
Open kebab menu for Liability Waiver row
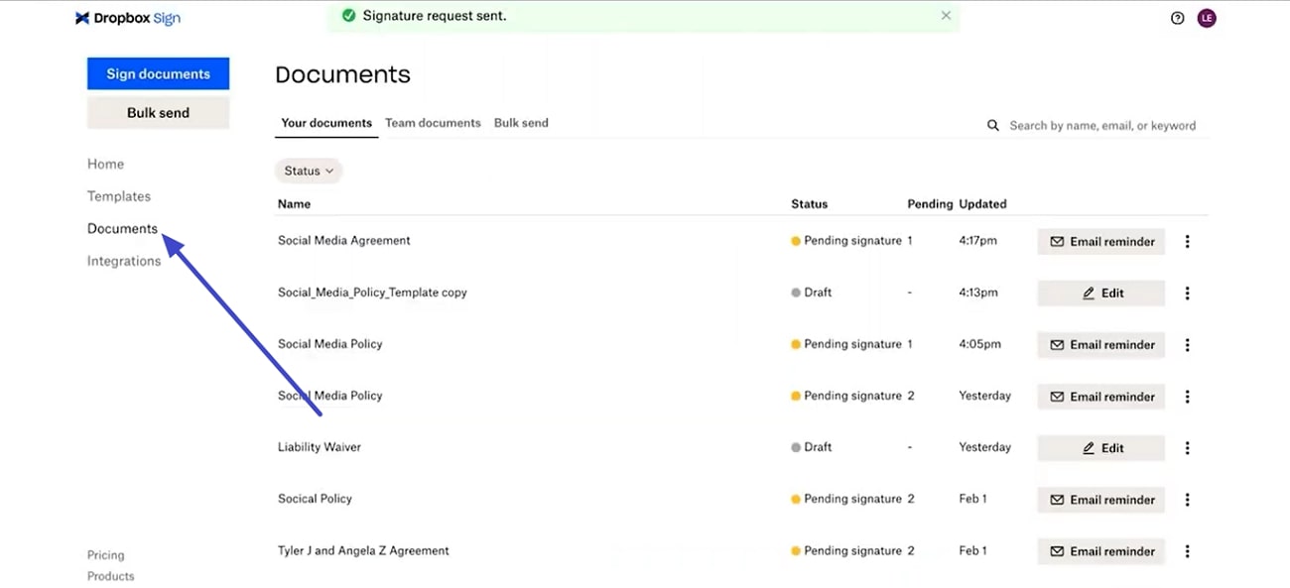1187,447
